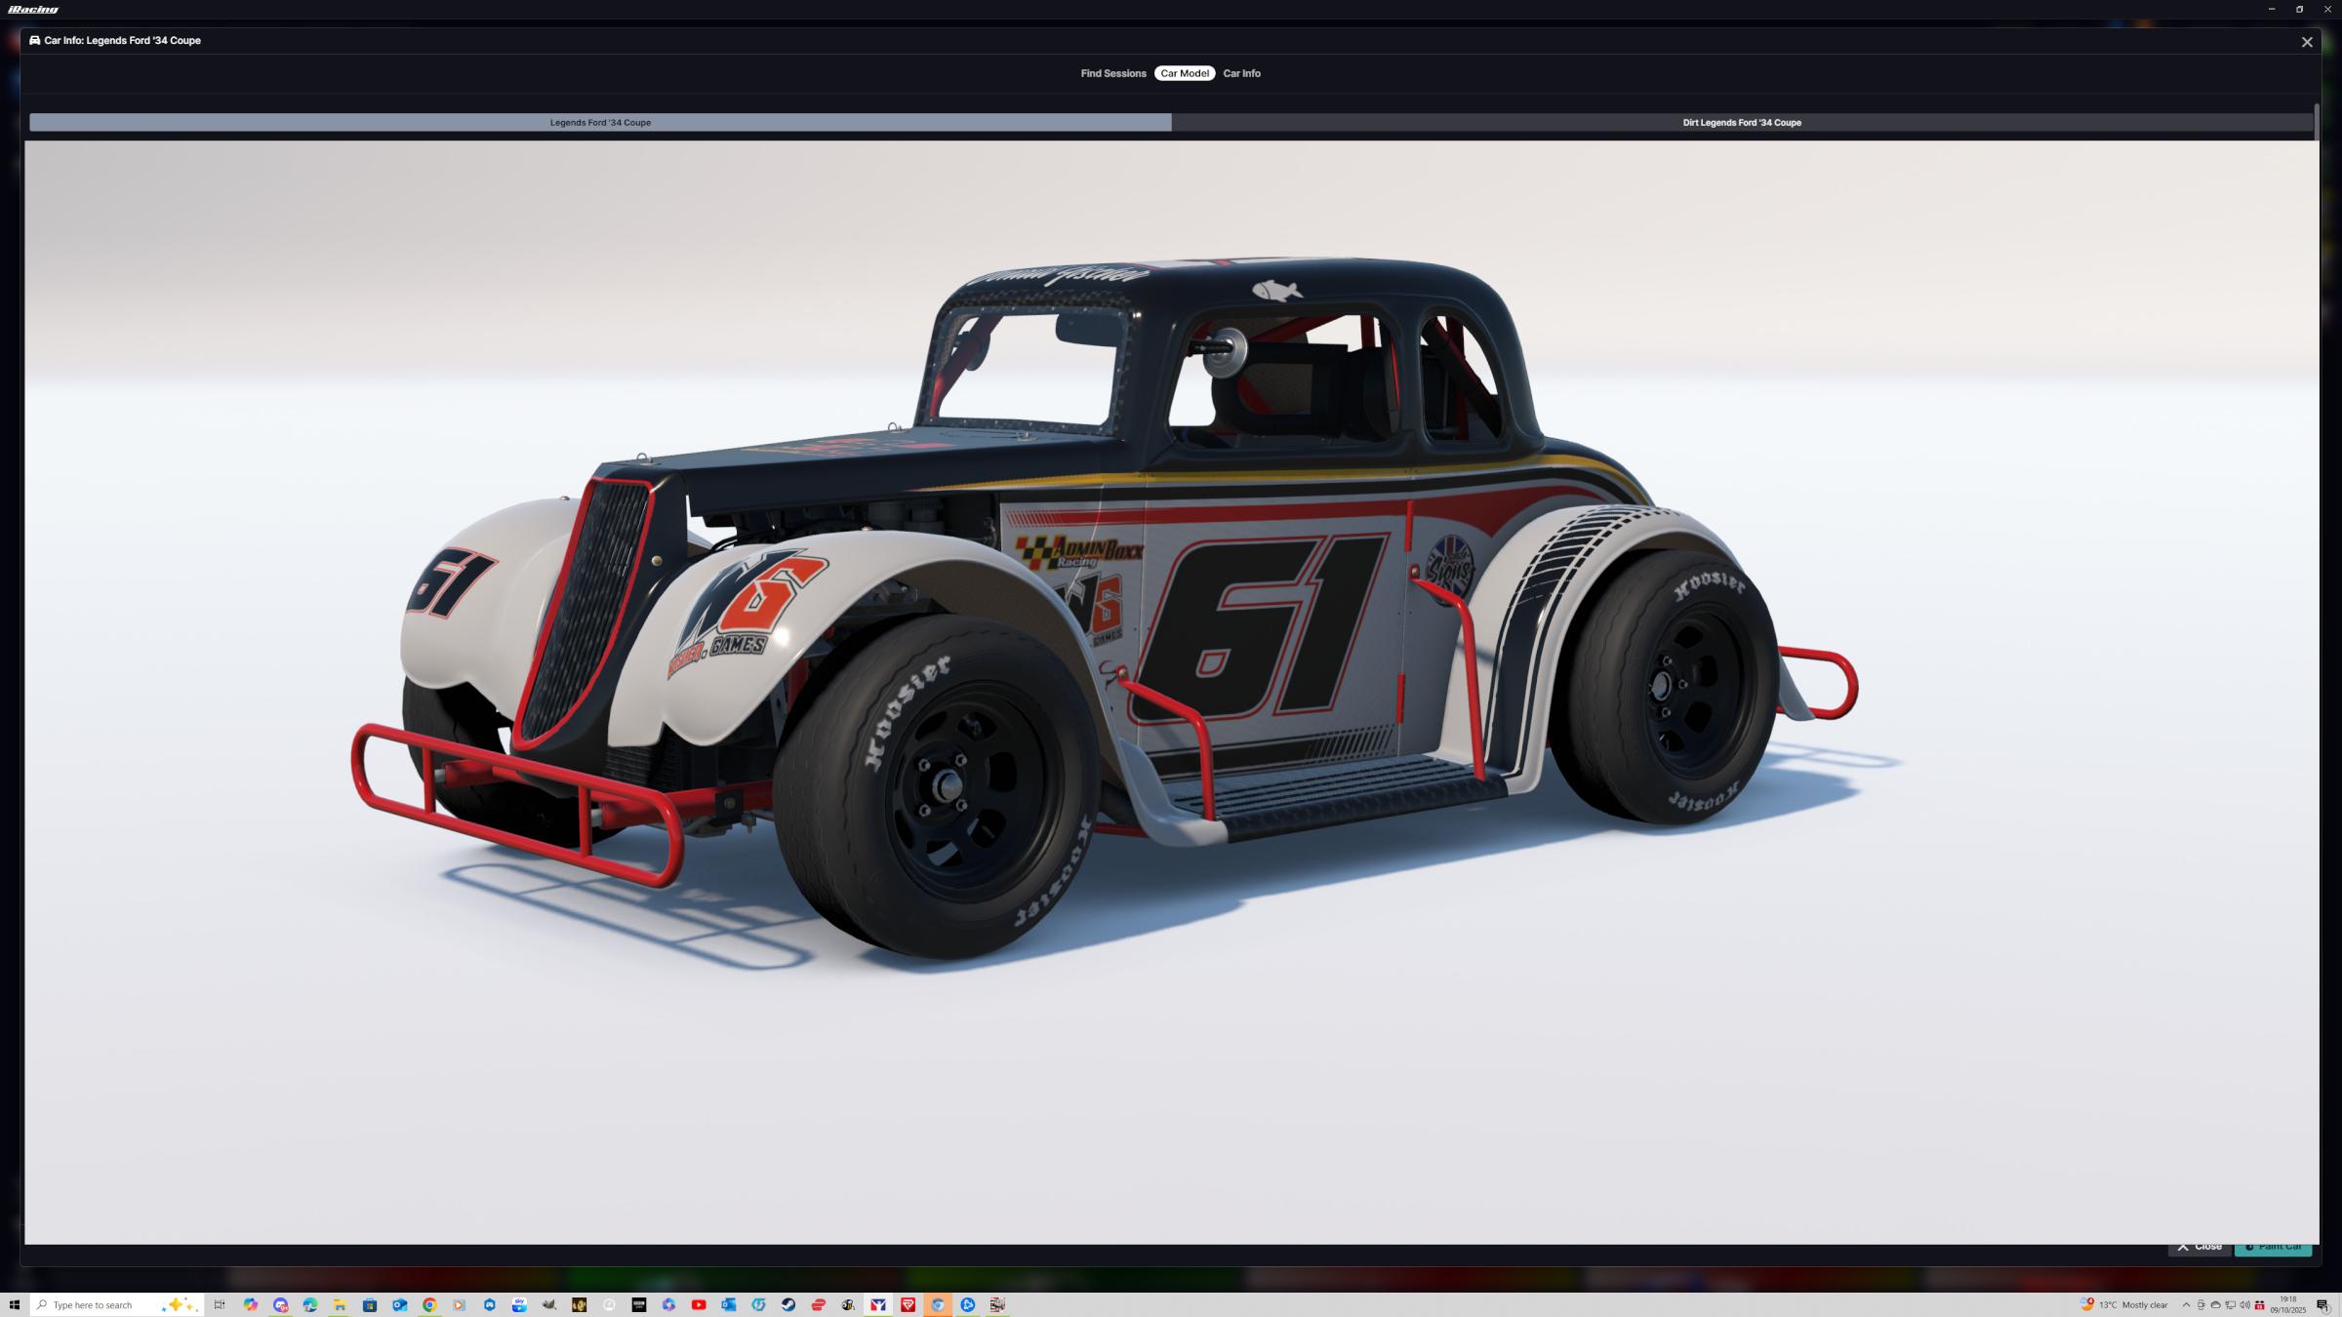
Task: Expand the hidden system tray icons
Action: pyautogui.click(x=2186, y=1305)
